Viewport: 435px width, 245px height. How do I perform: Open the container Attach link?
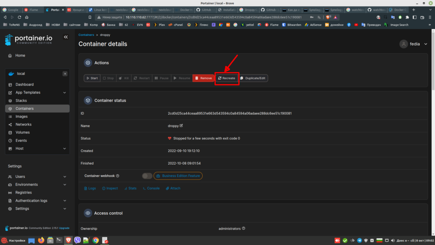173,188
